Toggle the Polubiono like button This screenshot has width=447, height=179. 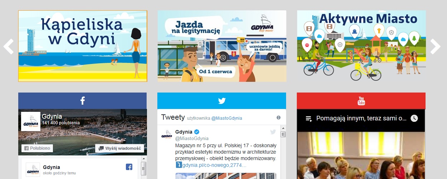[37, 148]
